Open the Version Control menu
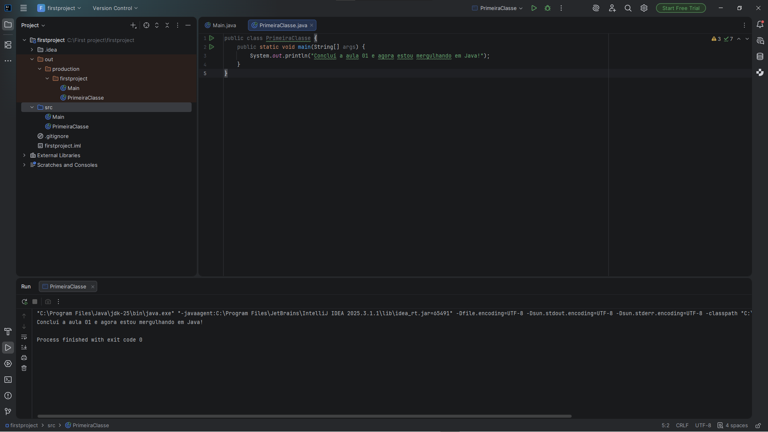 [115, 8]
